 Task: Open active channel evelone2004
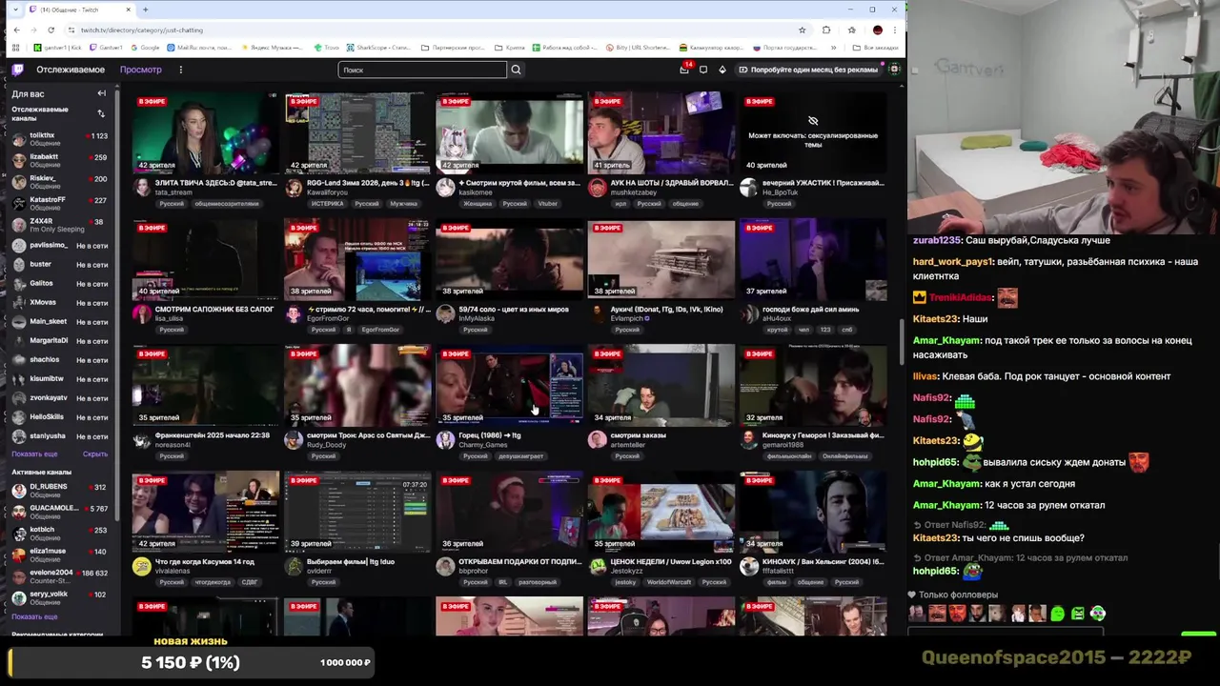click(x=59, y=575)
